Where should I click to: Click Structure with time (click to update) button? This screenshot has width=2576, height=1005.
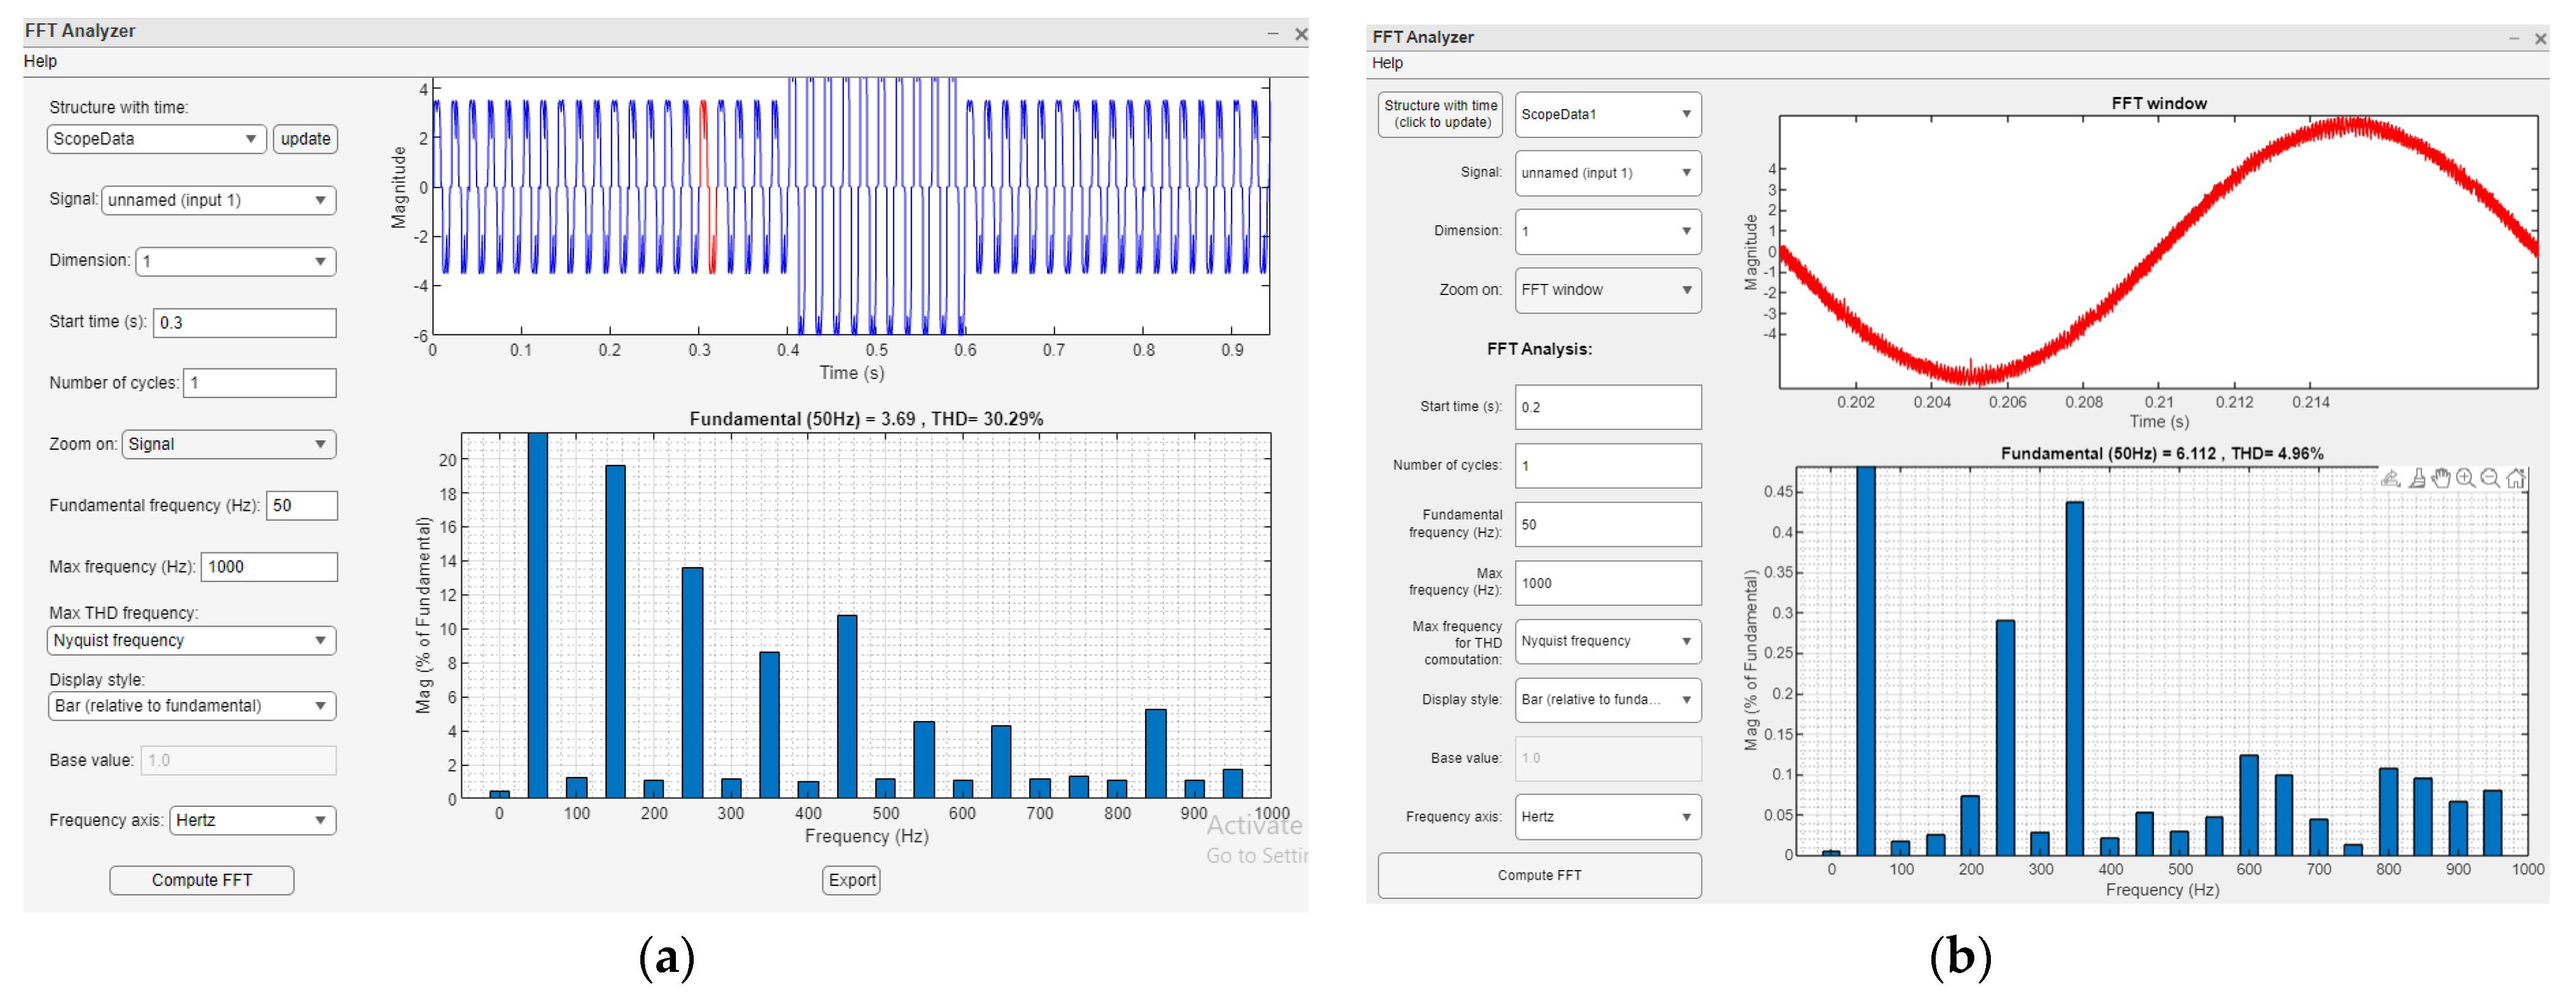1440,115
